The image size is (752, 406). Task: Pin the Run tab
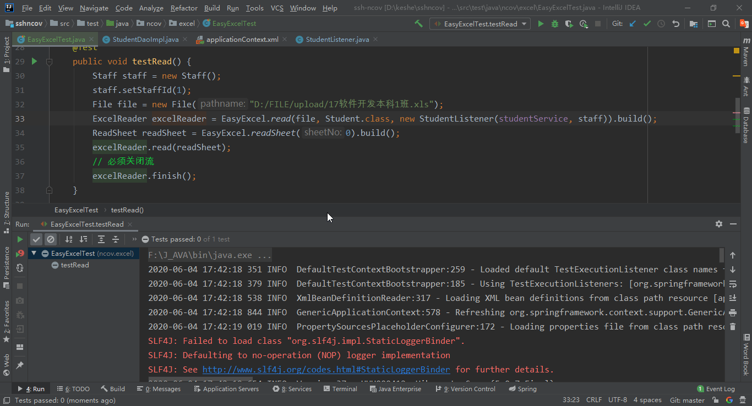[20, 365]
